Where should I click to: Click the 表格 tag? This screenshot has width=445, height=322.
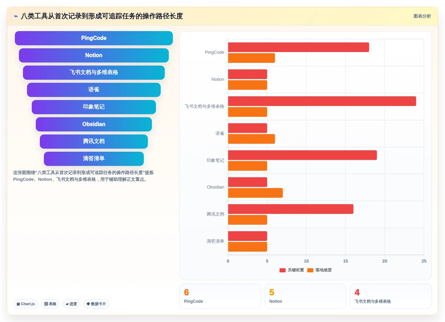tap(50, 304)
